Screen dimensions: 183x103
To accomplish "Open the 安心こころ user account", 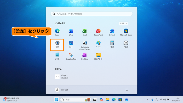I will point(62,90).
